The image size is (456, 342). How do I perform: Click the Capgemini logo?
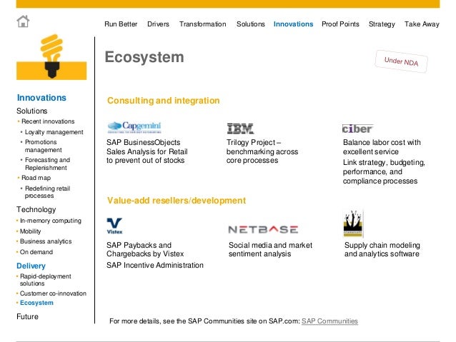(x=134, y=127)
